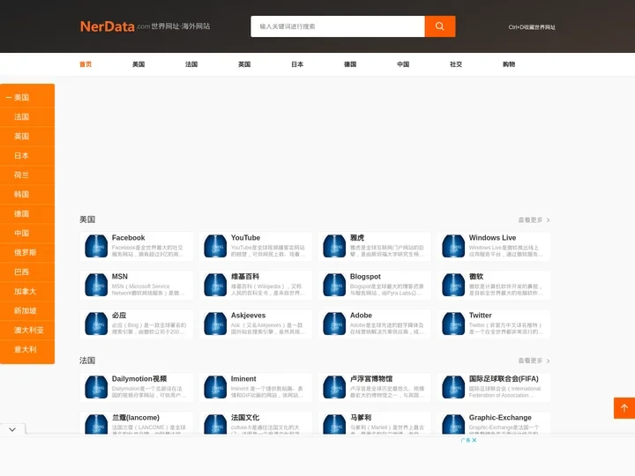Open 韩国 in the orange sidebar
This screenshot has height=476, width=635.
[x=27, y=194]
